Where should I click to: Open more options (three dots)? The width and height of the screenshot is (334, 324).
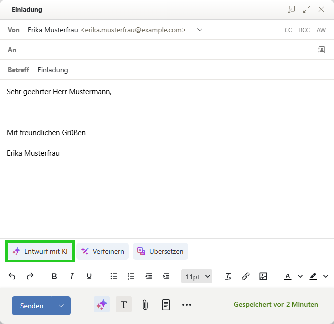(x=187, y=305)
